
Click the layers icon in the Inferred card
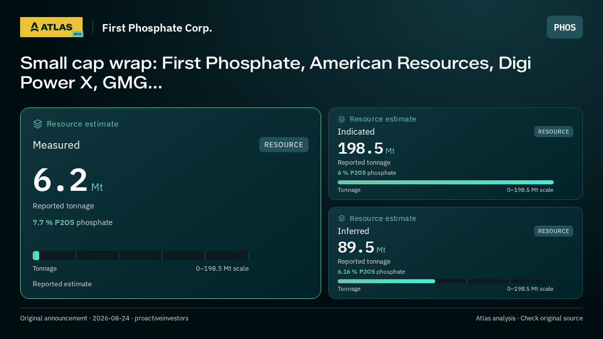pos(342,218)
